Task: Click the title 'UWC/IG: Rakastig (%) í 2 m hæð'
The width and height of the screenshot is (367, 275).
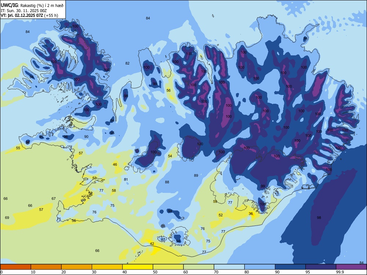Action: (x=32, y=5)
